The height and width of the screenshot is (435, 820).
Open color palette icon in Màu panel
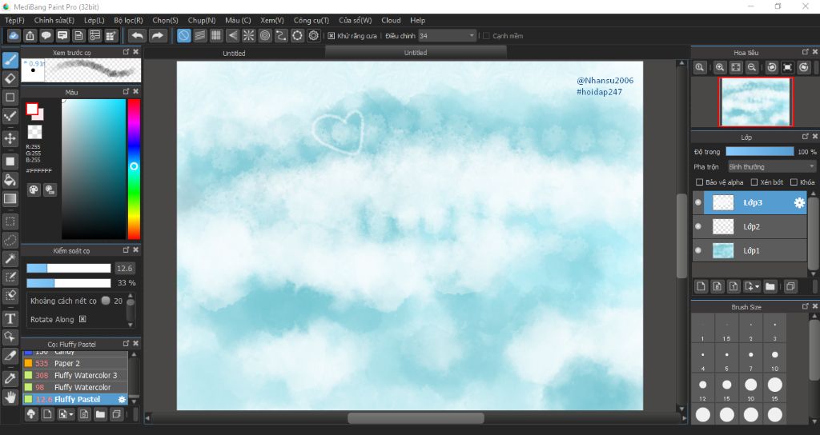pos(34,190)
